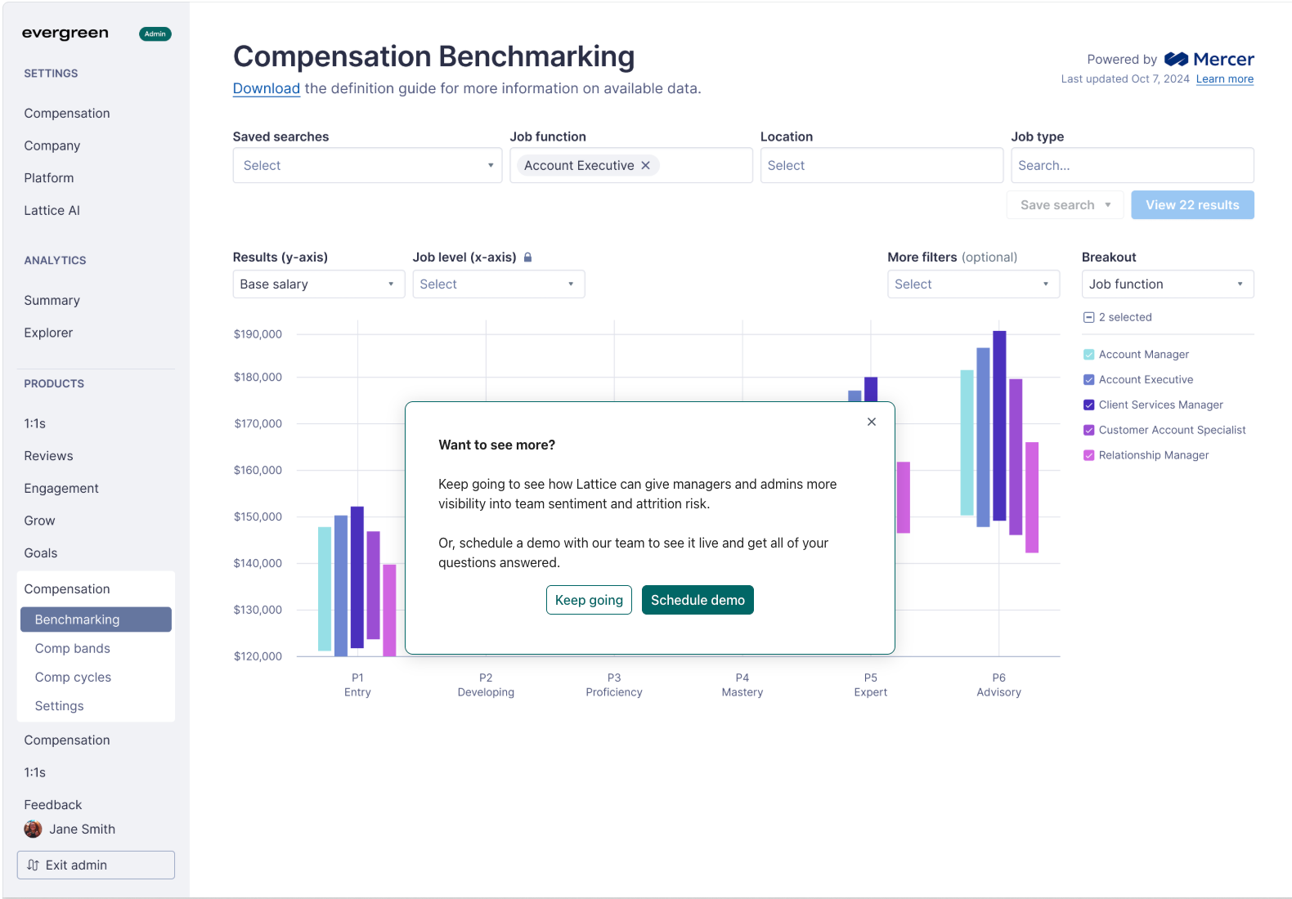This screenshot has height=899, width=1292.
Task: Toggle the Relationship Manager checkbox
Action: (1088, 456)
